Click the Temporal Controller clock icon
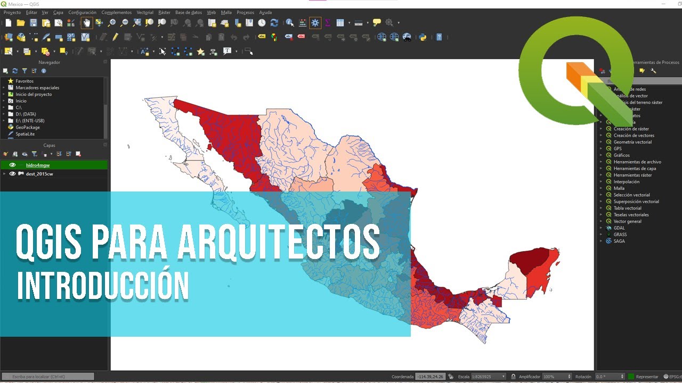Image resolution: width=682 pixels, height=383 pixels. click(262, 23)
